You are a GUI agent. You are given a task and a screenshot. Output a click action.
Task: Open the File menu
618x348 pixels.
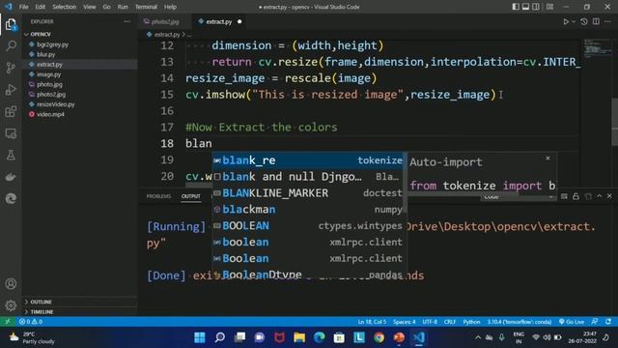pyautogui.click(x=23, y=7)
